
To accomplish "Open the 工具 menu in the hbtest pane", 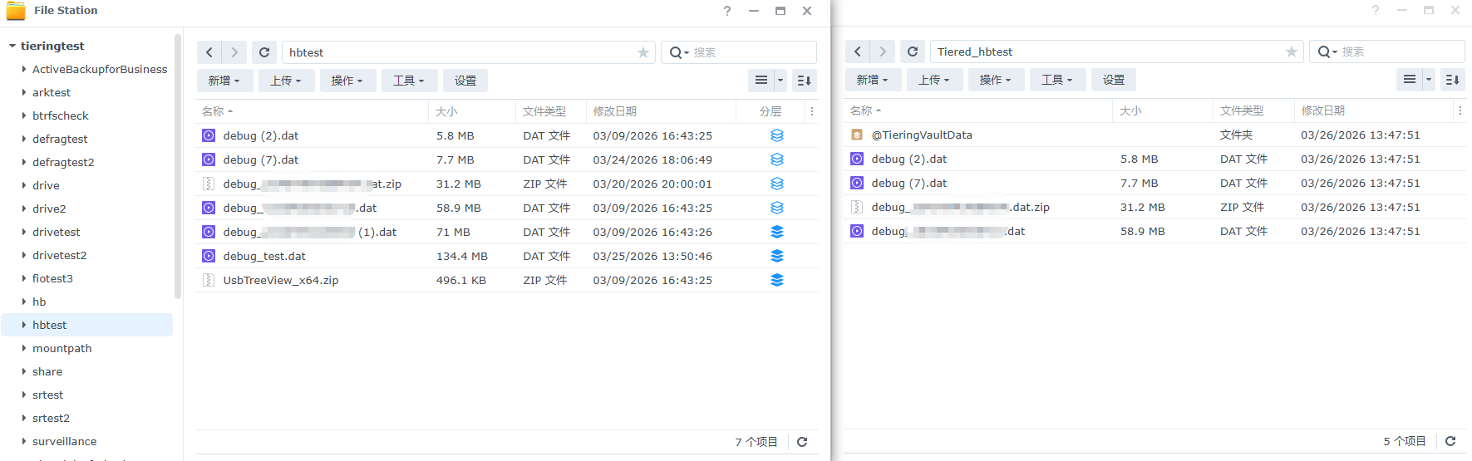I will 408,81.
